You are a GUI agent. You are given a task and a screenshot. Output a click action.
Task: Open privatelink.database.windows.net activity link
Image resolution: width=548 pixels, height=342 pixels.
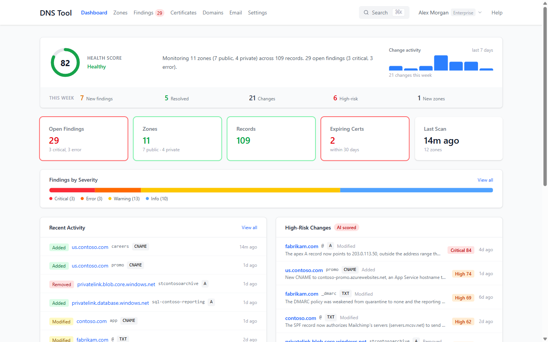pos(110,303)
